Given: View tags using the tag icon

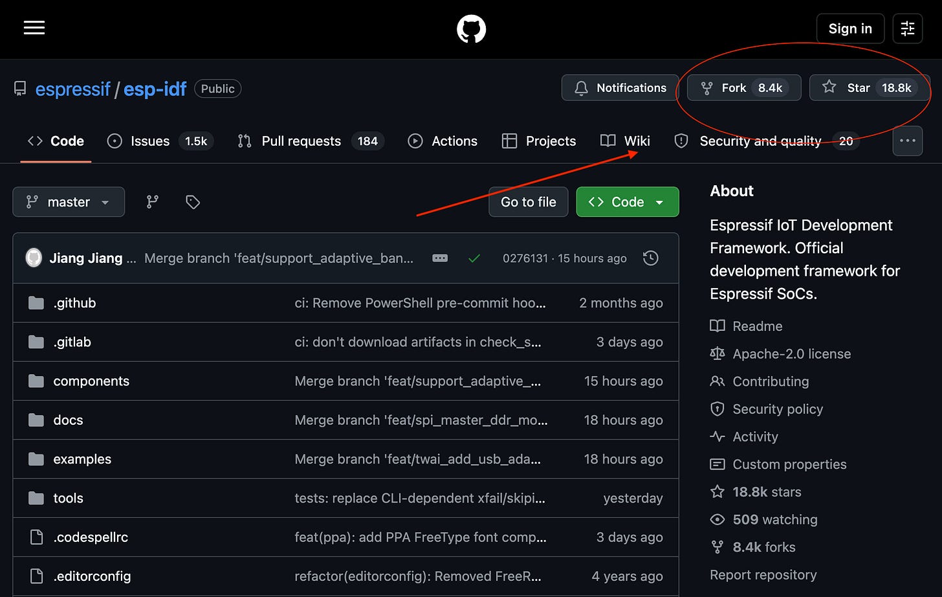Looking at the screenshot, I should point(193,202).
